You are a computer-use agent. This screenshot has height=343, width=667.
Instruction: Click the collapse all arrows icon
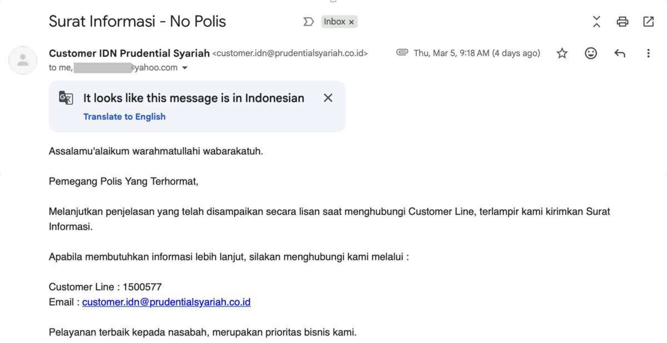click(596, 22)
